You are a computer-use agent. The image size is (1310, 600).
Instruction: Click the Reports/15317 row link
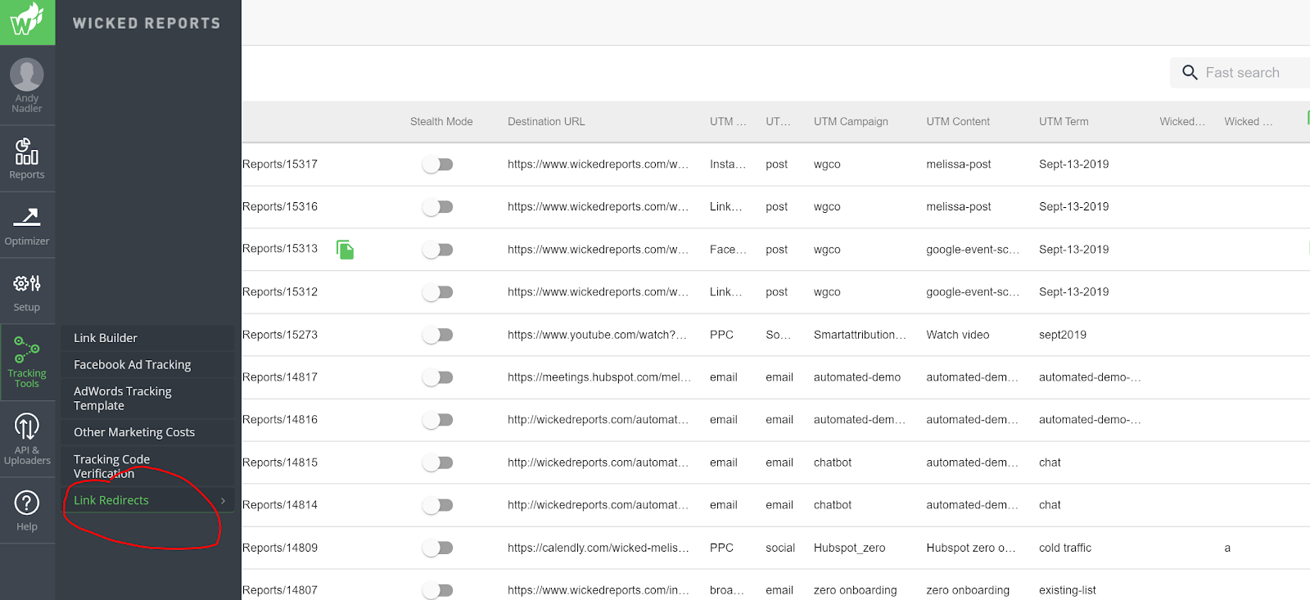(280, 165)
